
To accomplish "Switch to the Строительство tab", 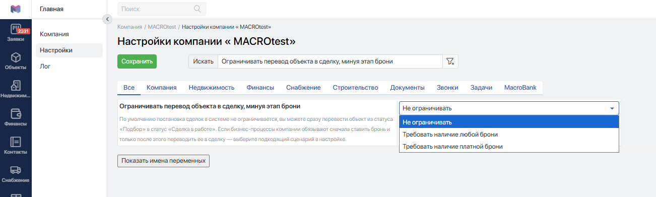I will coord(356,88).
